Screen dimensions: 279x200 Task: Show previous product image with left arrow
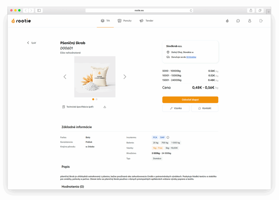[x=65, y=77]
